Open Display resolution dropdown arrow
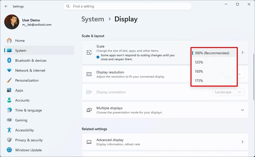Screen dimensions: 255x157 tap(239, 74)
